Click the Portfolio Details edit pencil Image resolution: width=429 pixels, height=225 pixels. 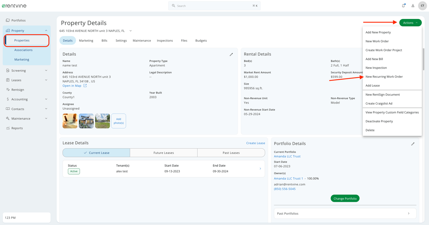413,144
